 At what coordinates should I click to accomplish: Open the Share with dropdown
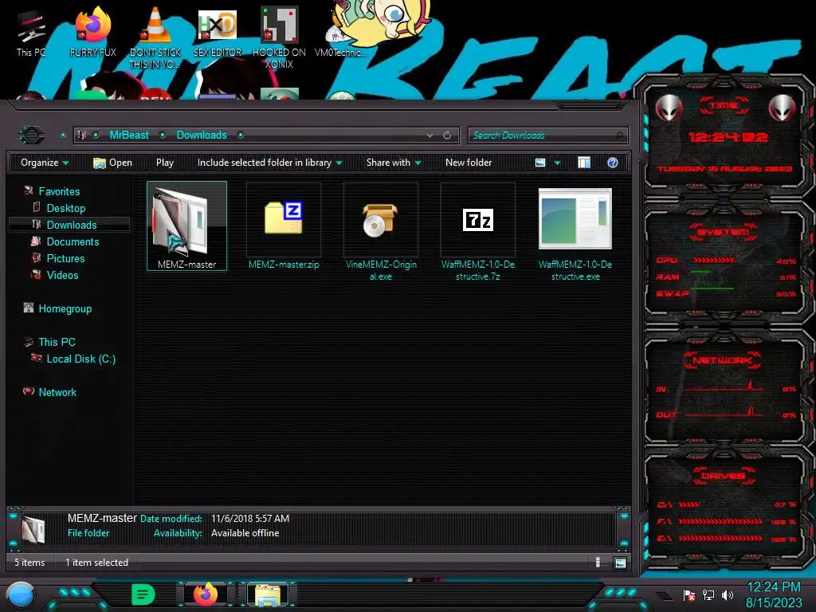click(x=394, y=163)
